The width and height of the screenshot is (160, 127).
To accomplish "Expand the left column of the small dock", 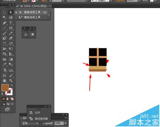I will click(x=25, y=28).
